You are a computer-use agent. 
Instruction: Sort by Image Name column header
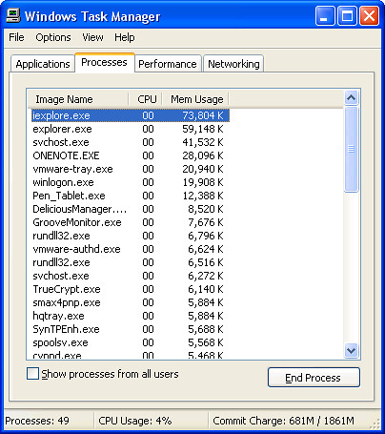click(x=78, y=99)
